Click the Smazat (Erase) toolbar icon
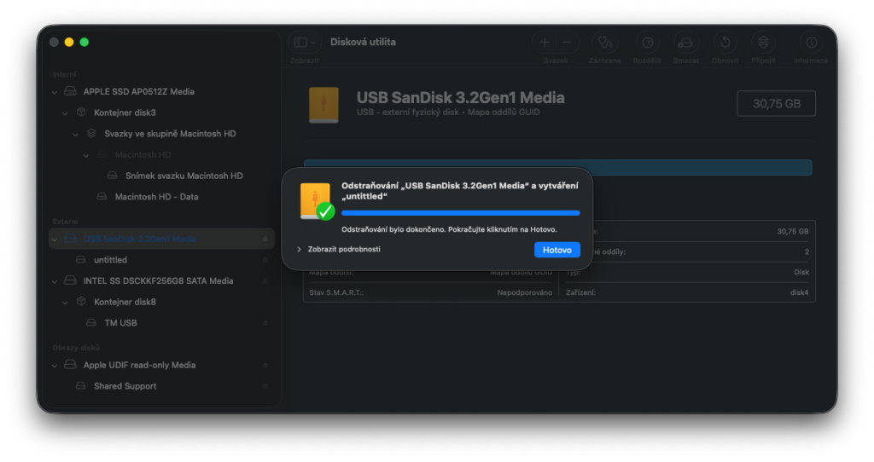874x462 pixels. (685, 43)
